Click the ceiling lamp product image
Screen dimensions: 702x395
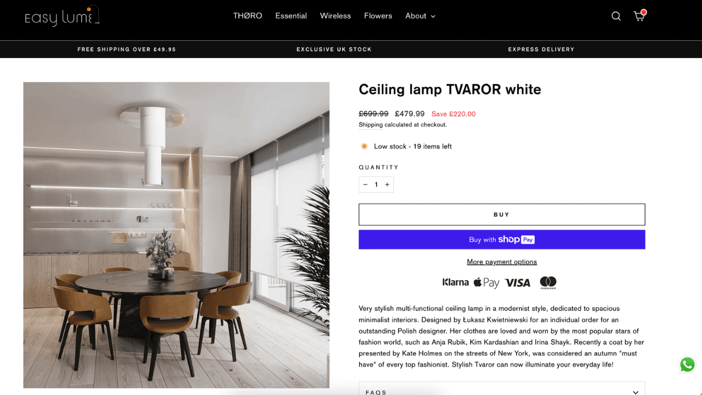176,235
